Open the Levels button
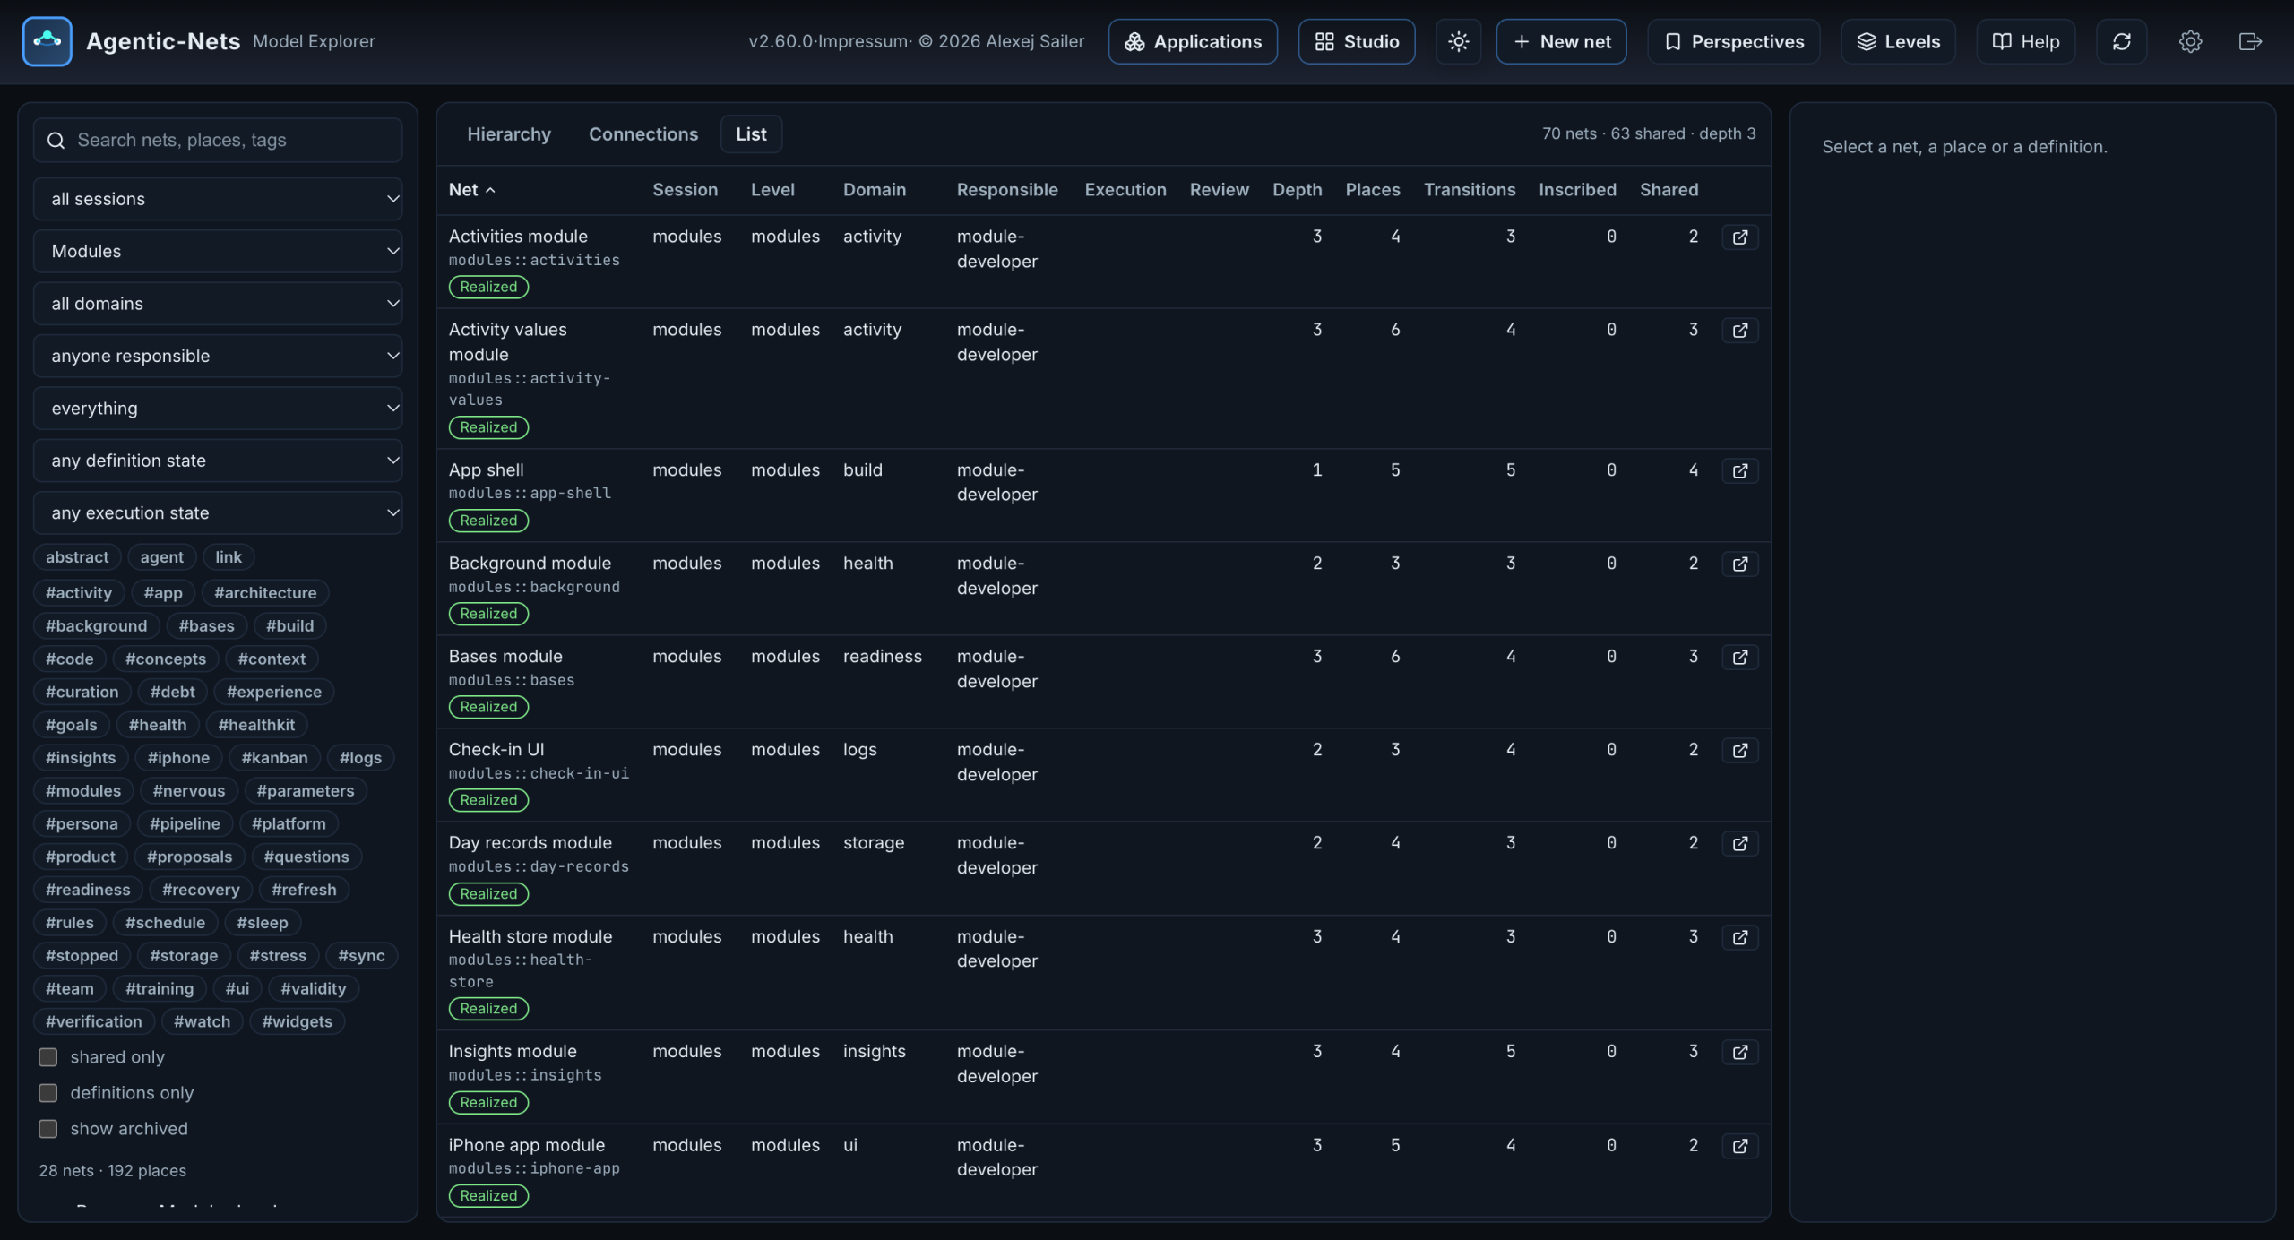Viewport: 2294px width, 1240px height. tap(1898, 41)
